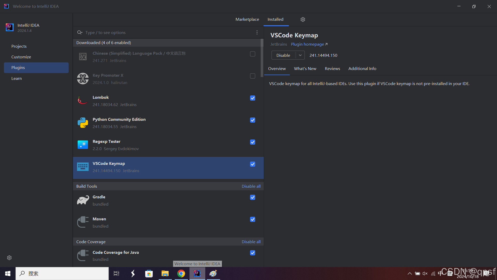Click the Regexp Tester plugin icon

click(x=83, y=145)
